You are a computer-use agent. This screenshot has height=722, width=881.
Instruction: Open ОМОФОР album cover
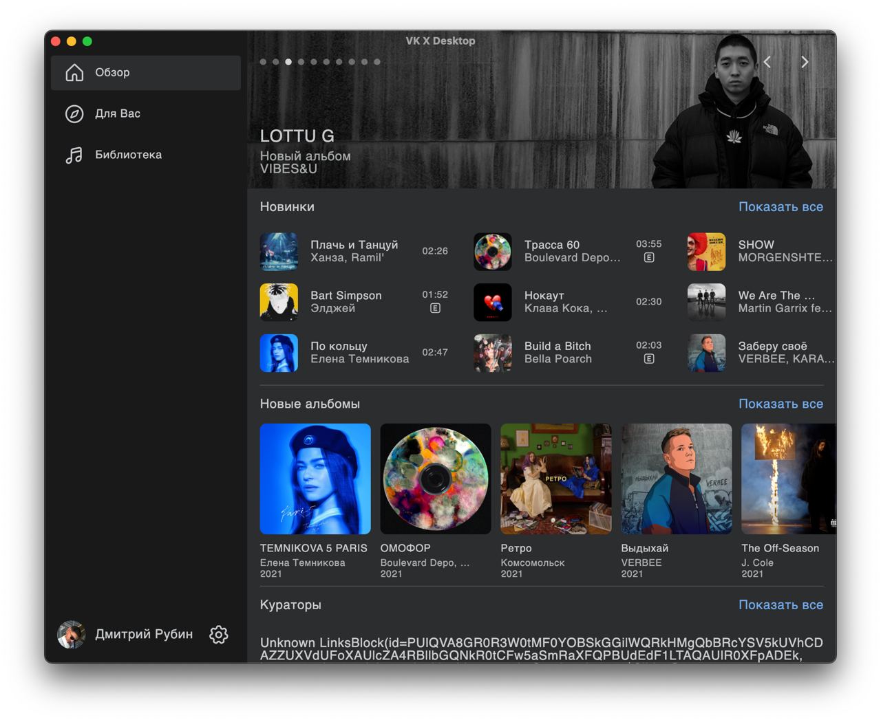click(436, 479)
